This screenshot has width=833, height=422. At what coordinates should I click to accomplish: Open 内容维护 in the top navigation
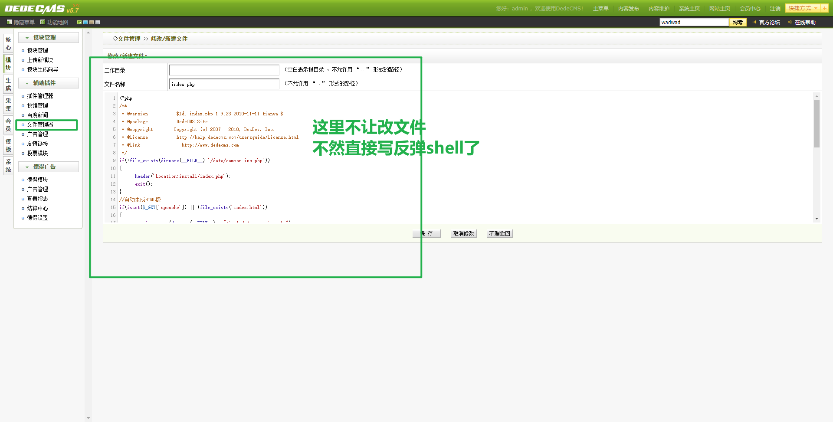tap(659, 9)
